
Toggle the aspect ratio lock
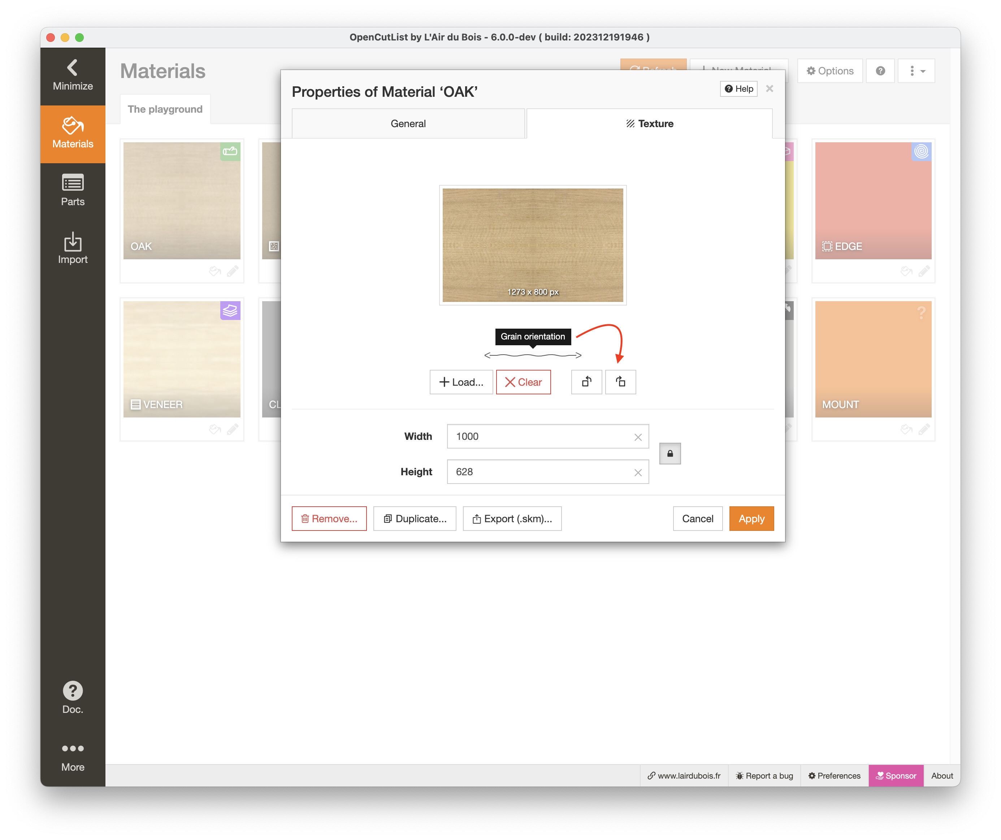click(670, 453)
